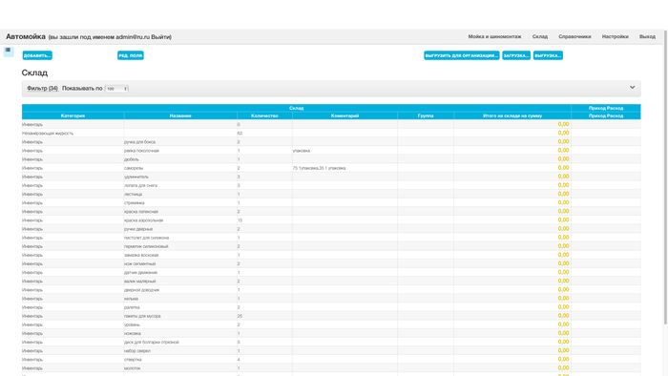Select the пистолет для силикона item

pos(147,238)
